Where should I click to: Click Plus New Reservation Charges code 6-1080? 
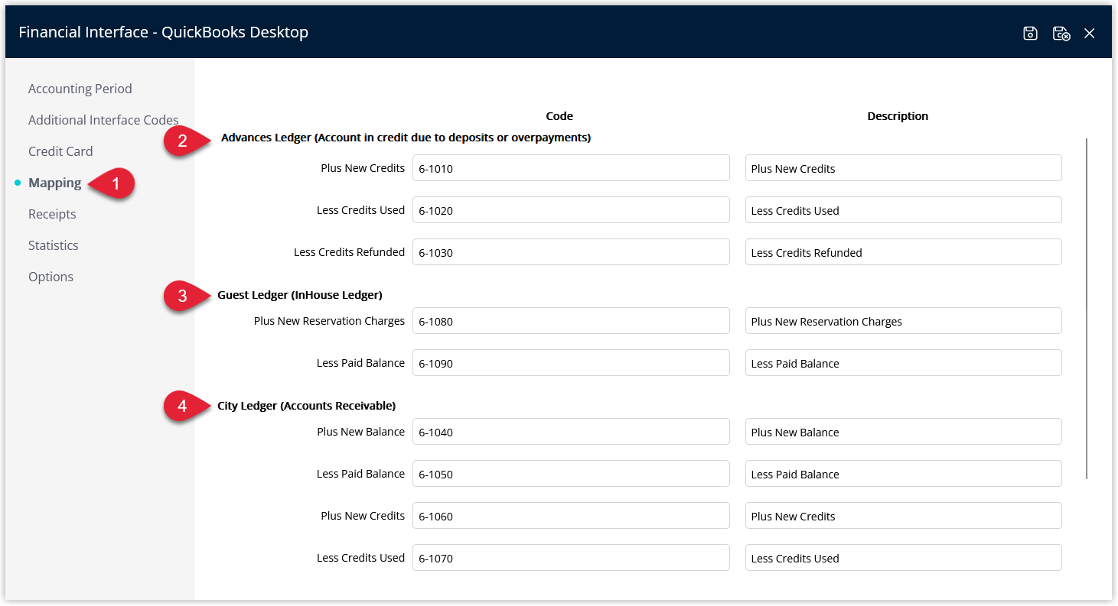pos(571,321)
